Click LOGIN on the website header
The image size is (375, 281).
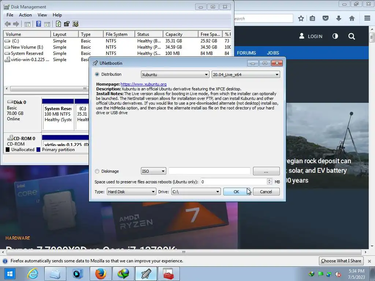tap(311, 36)
